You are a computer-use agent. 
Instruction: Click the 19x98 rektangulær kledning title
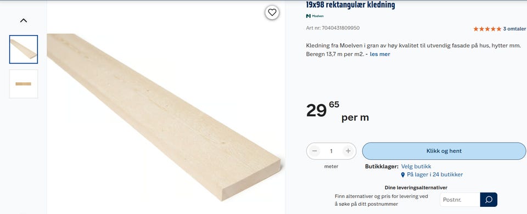350,5
